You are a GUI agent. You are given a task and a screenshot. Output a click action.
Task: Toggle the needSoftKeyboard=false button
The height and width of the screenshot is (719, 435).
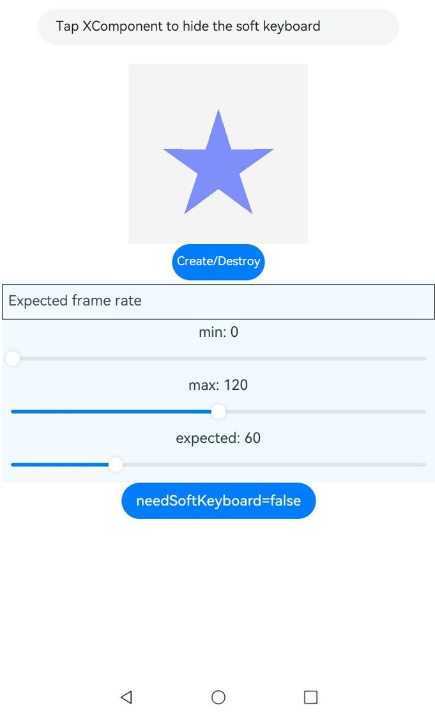pos(218,500)
